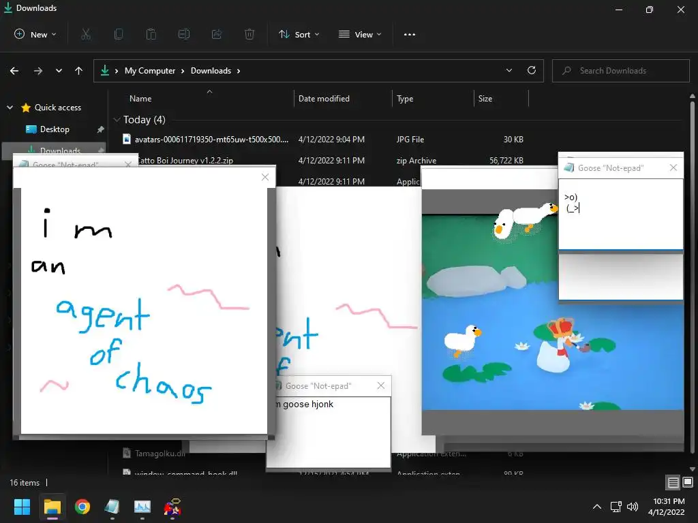Close the Not-epad window with ASCII goose

(673, 168)
